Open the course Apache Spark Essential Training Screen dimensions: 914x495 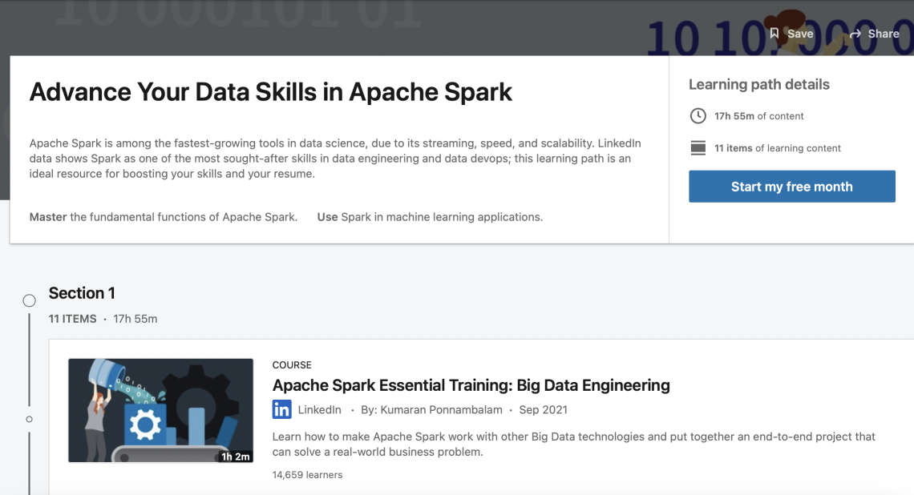tap(471, 385)
